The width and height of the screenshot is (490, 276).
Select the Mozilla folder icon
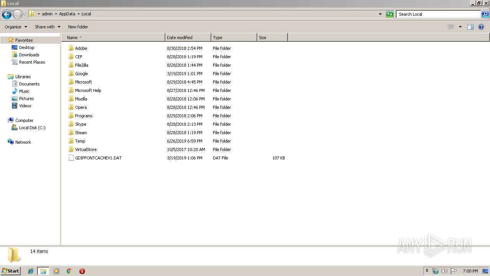click(71, 99)
